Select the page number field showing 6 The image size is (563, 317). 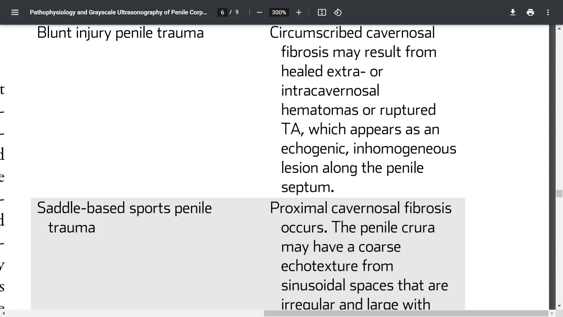click(x=222, y=12)
